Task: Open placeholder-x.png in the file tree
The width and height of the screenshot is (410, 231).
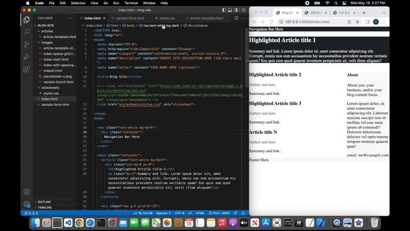Action: [58, 76]
